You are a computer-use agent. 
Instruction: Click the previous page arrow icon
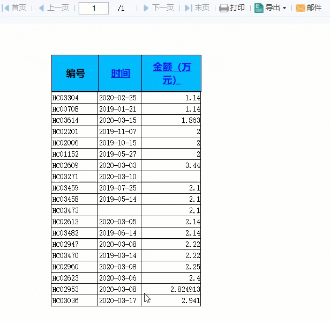(x=41, y=8)
